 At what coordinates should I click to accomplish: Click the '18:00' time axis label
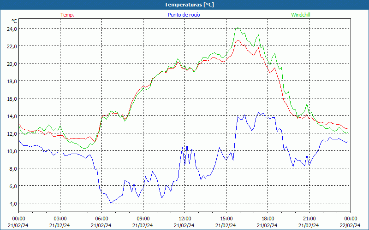(268, 219)
